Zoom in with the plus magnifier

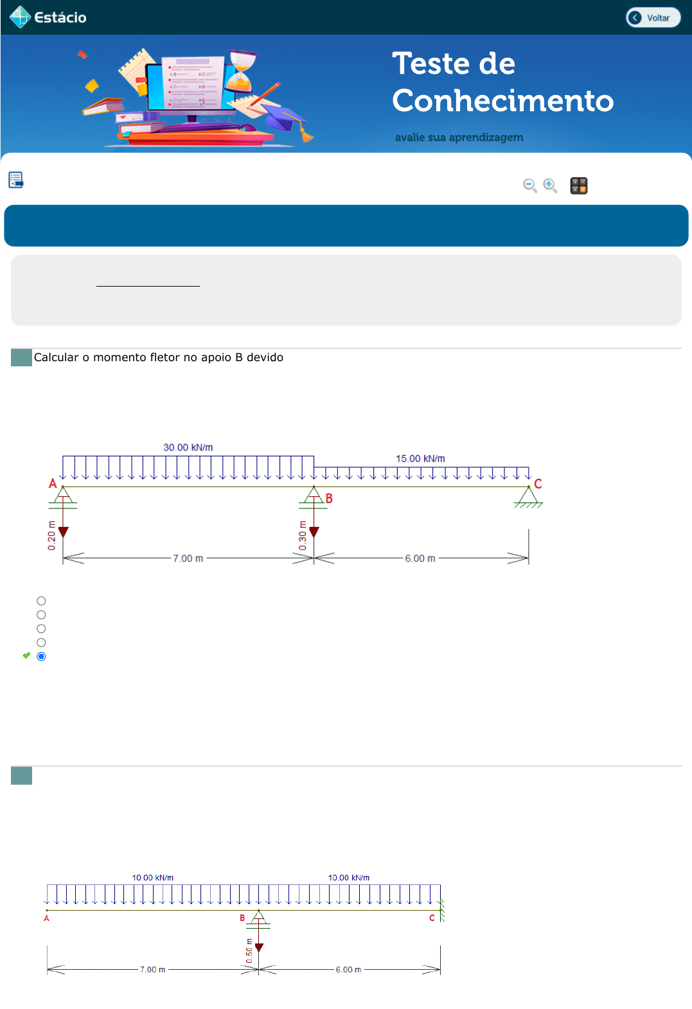(x=550, y=186)
